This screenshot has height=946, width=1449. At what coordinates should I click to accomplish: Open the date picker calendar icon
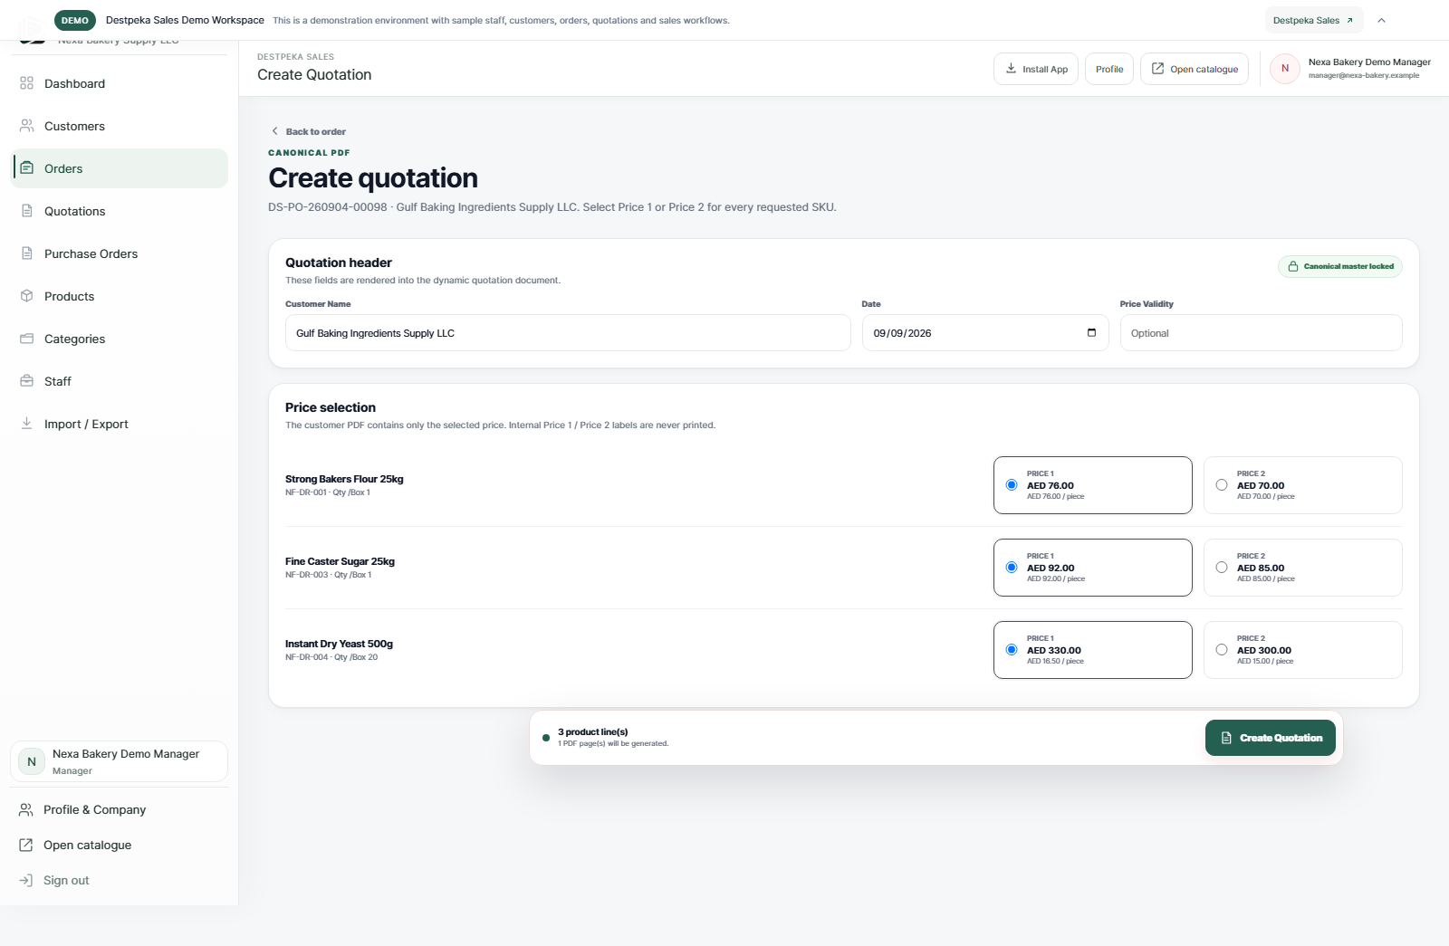(x=1091, y=332)
